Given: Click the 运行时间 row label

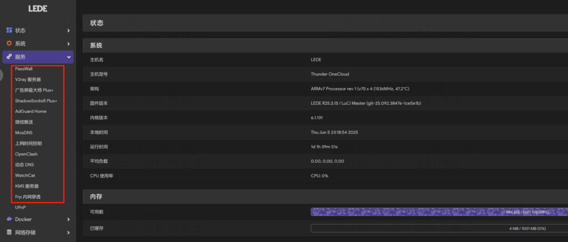Looking at the screenshot, I should 99,147.
